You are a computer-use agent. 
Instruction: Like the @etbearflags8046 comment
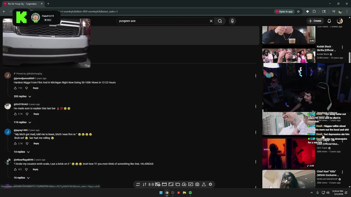(15, 170)
